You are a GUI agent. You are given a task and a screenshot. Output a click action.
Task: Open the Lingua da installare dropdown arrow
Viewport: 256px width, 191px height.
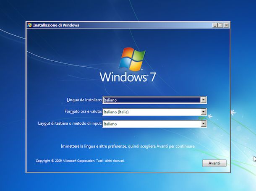point(203,100)
